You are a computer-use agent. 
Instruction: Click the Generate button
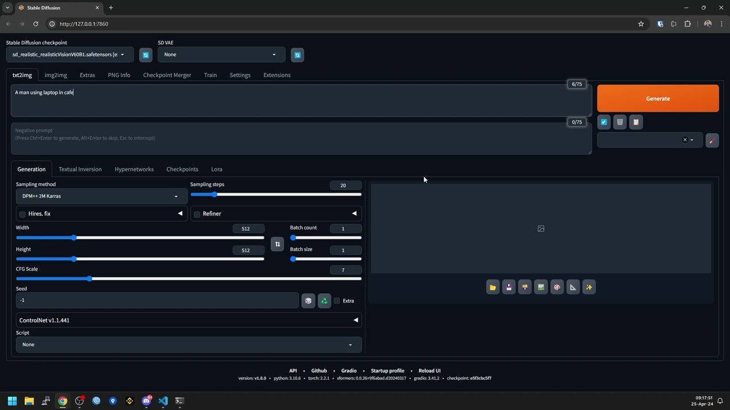pos(658,99)
